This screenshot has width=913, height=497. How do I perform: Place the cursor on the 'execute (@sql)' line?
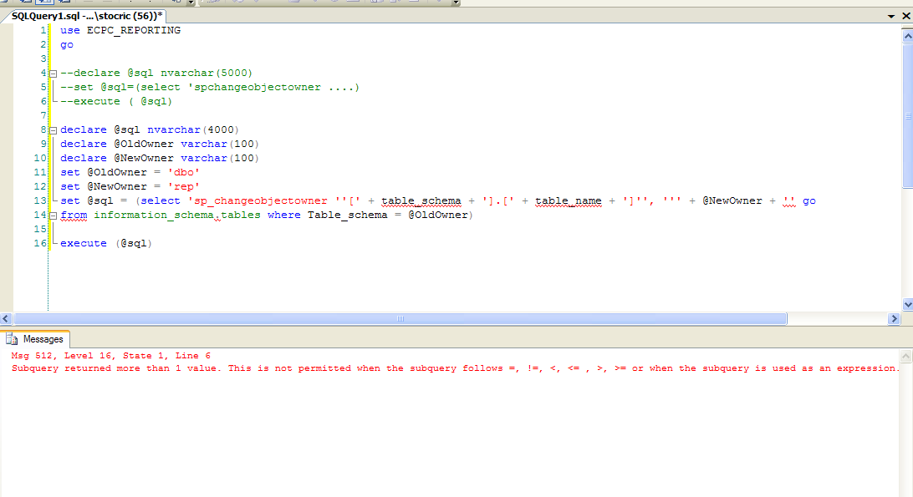click(x=105, y=243)
